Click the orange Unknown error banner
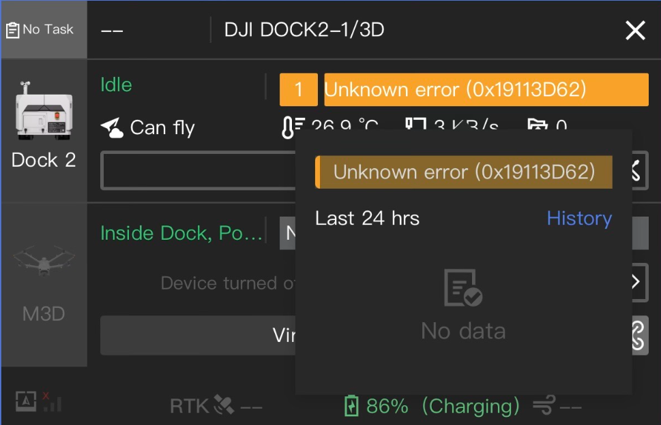Screen dimensions: 661x425 pos(486,90)
